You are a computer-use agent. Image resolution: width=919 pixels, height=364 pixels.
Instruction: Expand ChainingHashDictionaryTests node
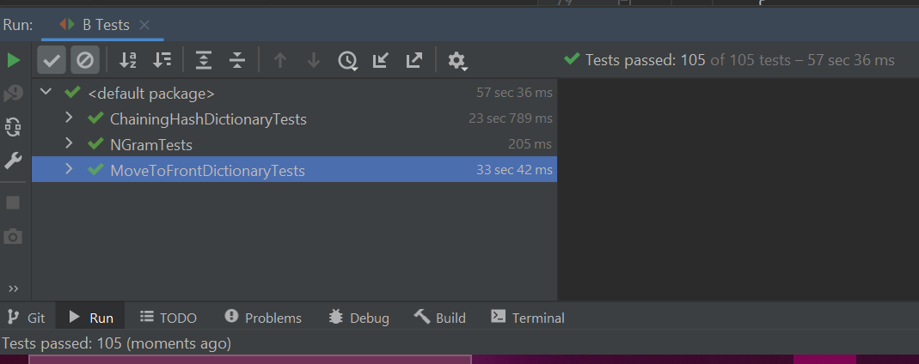tap(70, 118)
